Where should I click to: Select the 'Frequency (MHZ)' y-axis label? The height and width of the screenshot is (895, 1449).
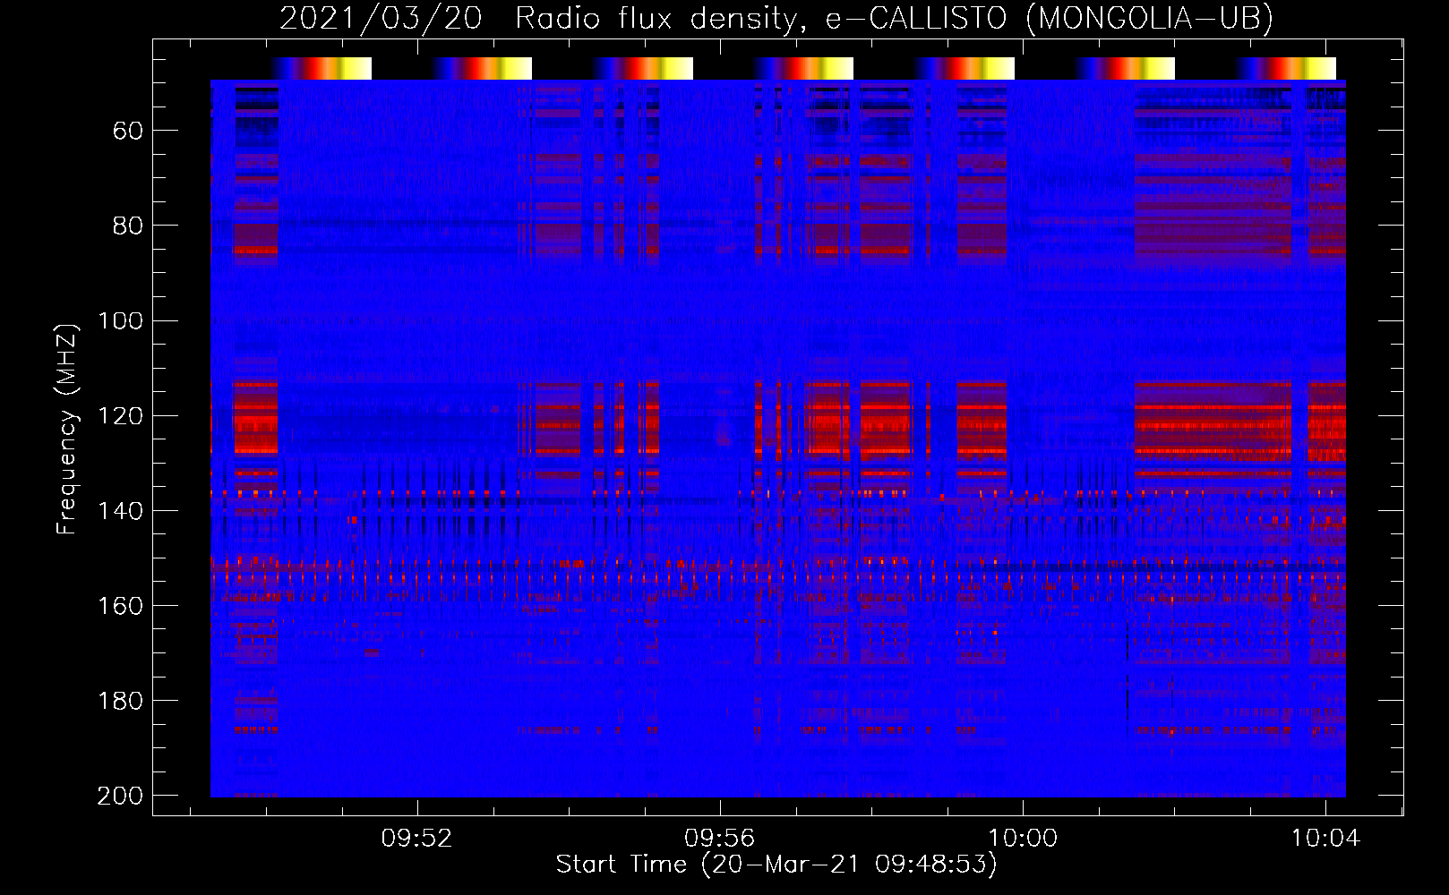tap(67, 429)
